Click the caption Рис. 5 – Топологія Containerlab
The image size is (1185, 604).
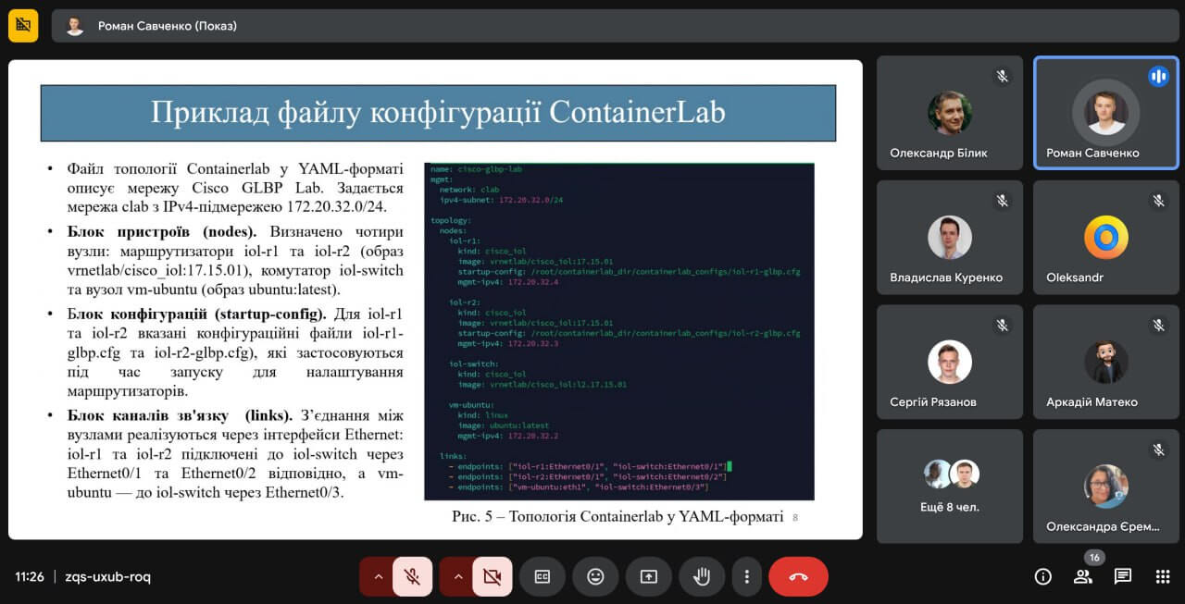click(x=617, y=516)
